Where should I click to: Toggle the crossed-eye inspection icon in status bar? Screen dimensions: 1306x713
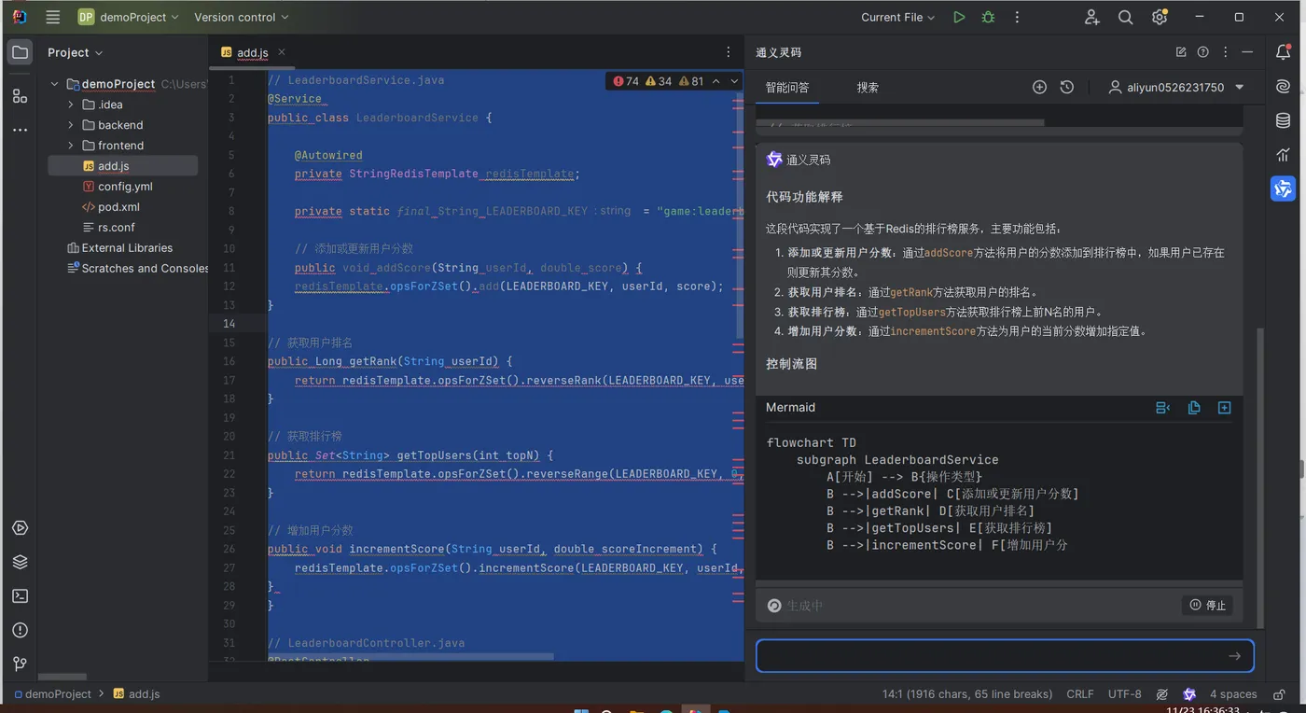[x=1162, y=694]
